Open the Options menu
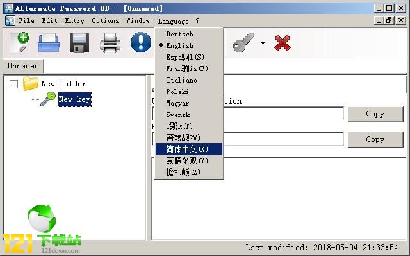Viewport: 410px width, 256px height. click(x=105, y=20)
